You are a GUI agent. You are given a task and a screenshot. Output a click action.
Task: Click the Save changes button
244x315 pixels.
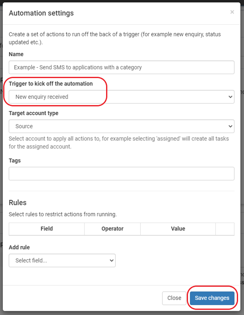point(212,298)
